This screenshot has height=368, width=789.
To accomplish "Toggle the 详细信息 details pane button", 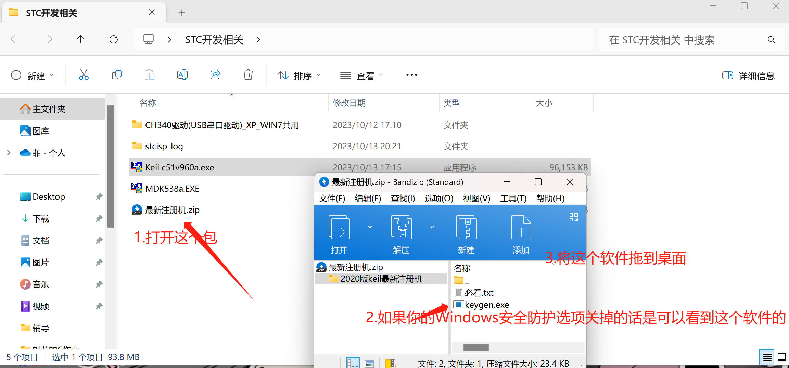I will point(748,76).
